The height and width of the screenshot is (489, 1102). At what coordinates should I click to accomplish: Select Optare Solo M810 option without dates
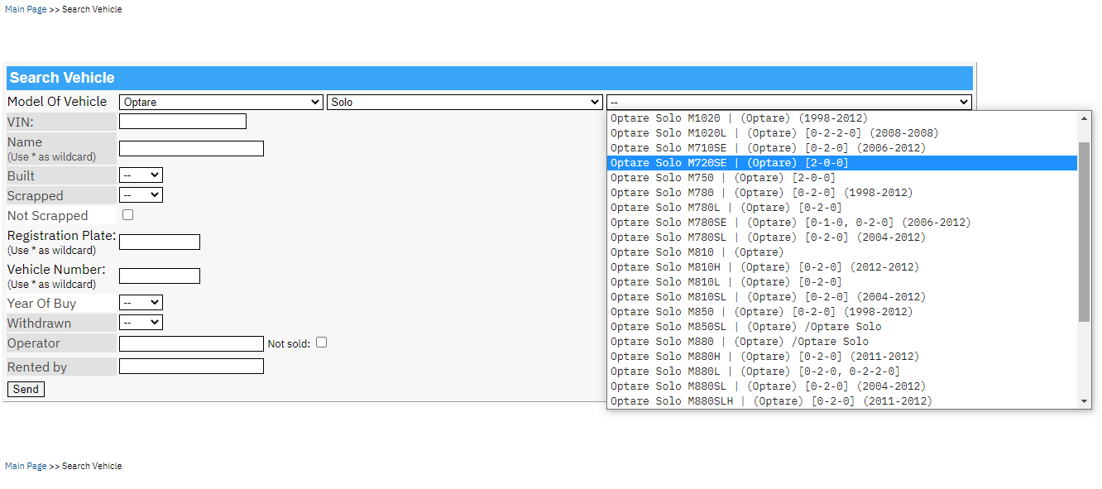coord(842,252)
